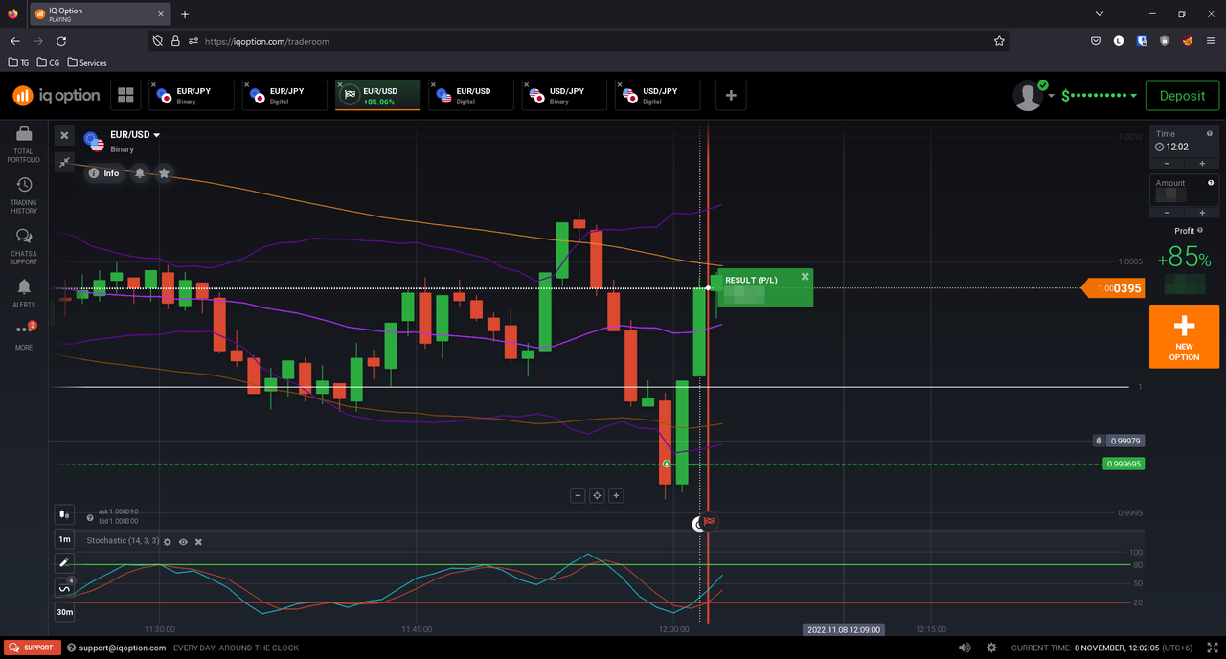
Task: Open profile avatar dropdown
Action: point(1033,95)
